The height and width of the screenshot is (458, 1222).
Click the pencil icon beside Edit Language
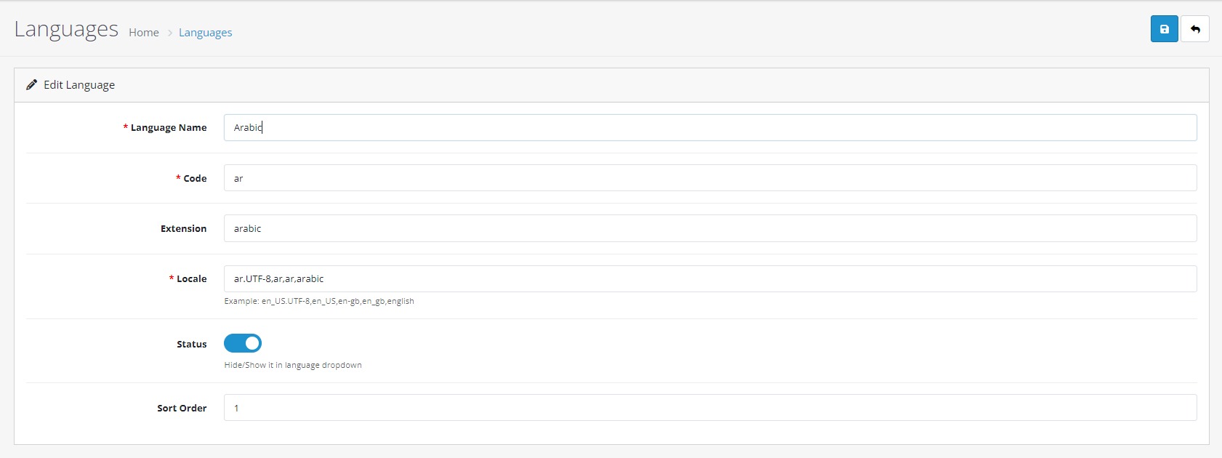32,85
